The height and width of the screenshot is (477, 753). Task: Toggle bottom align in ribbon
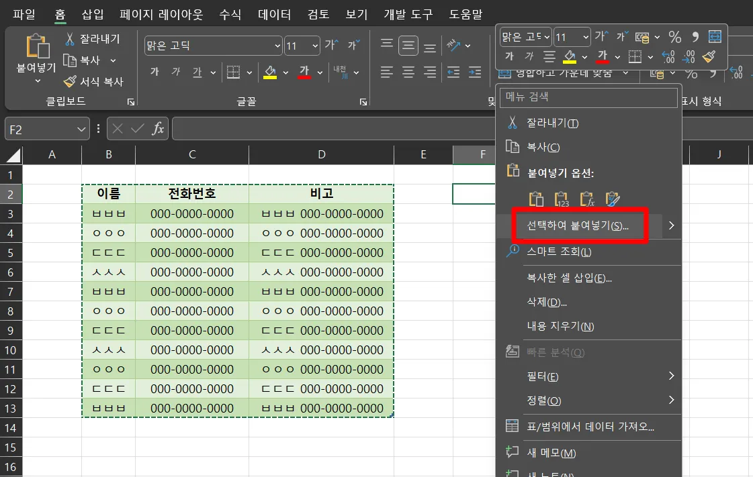pos(430,48)
